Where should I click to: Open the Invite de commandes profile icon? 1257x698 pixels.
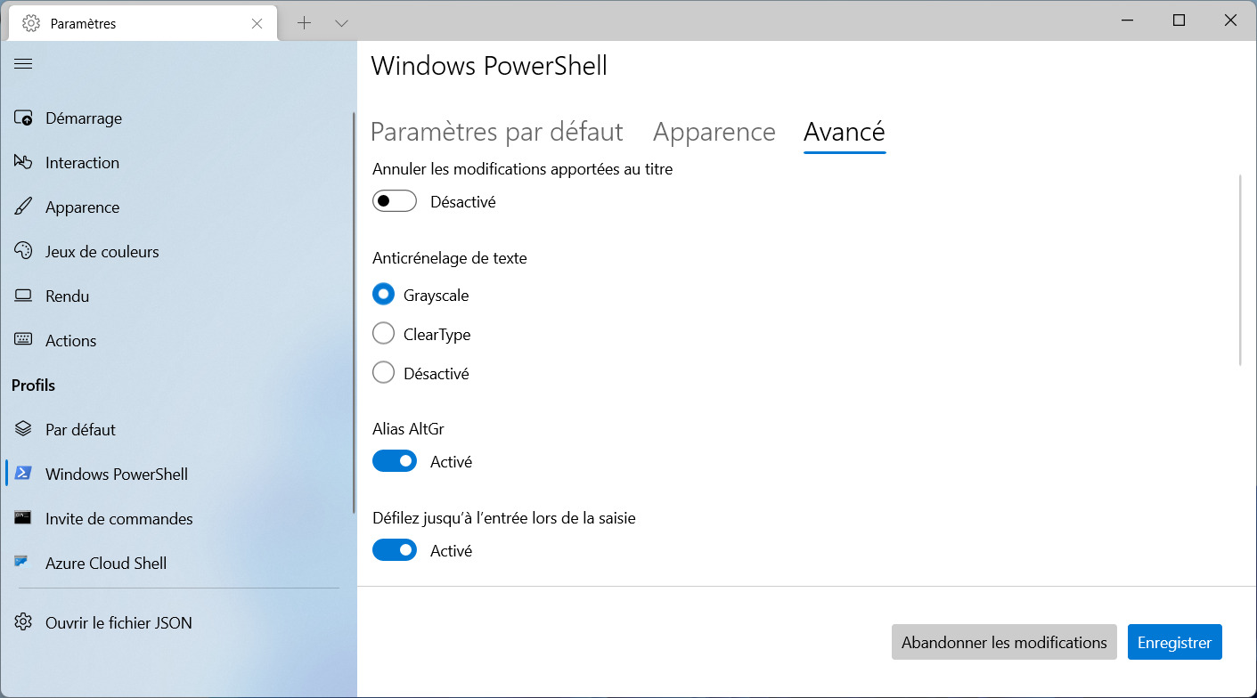tap(24, 518)
